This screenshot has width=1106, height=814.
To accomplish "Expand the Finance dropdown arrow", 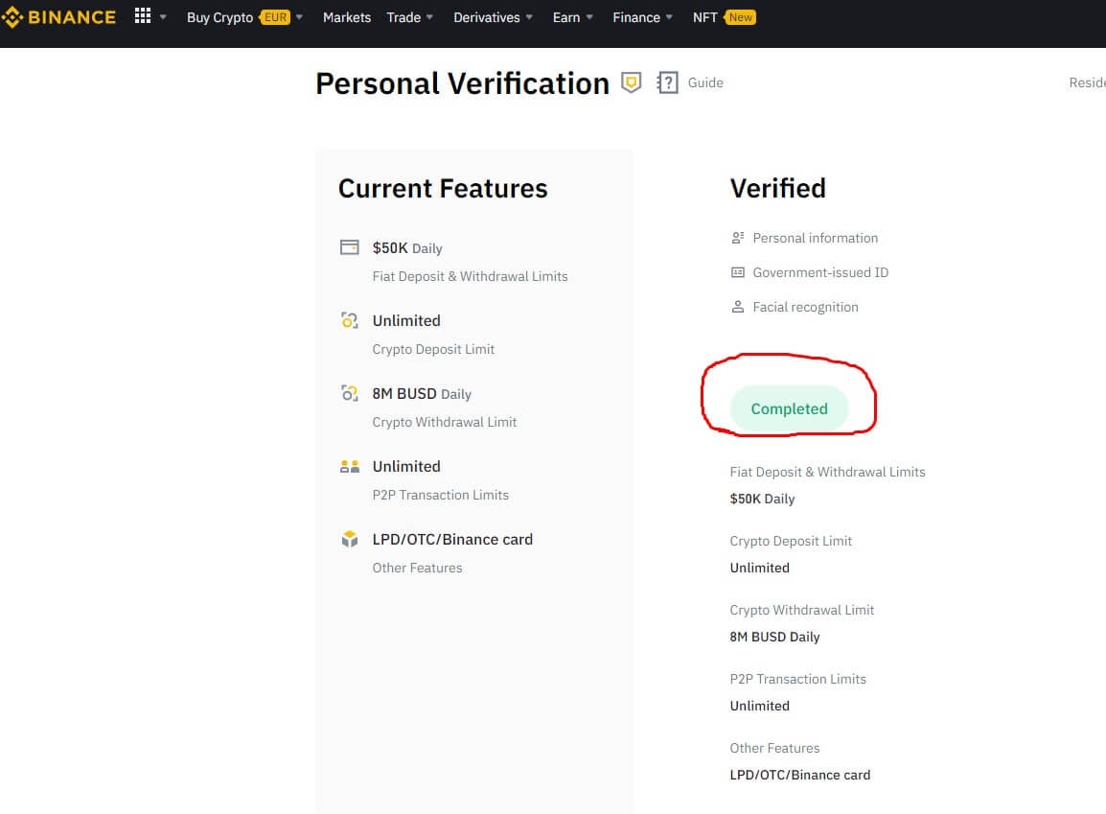I will tap(669, 17).
